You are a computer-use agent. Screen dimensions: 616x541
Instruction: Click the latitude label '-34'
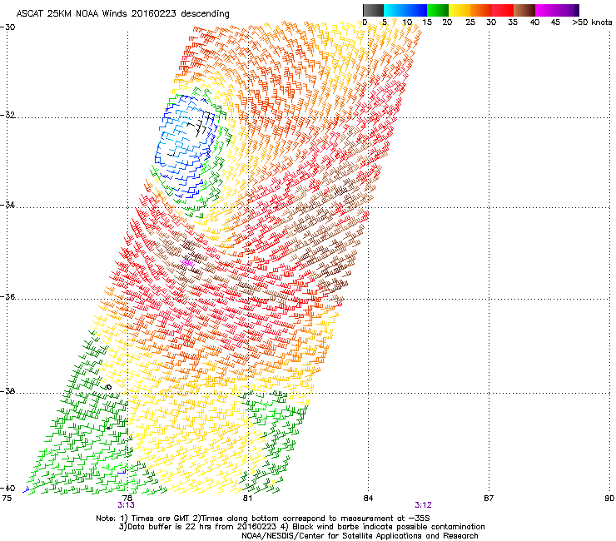(x=7, y=205)
